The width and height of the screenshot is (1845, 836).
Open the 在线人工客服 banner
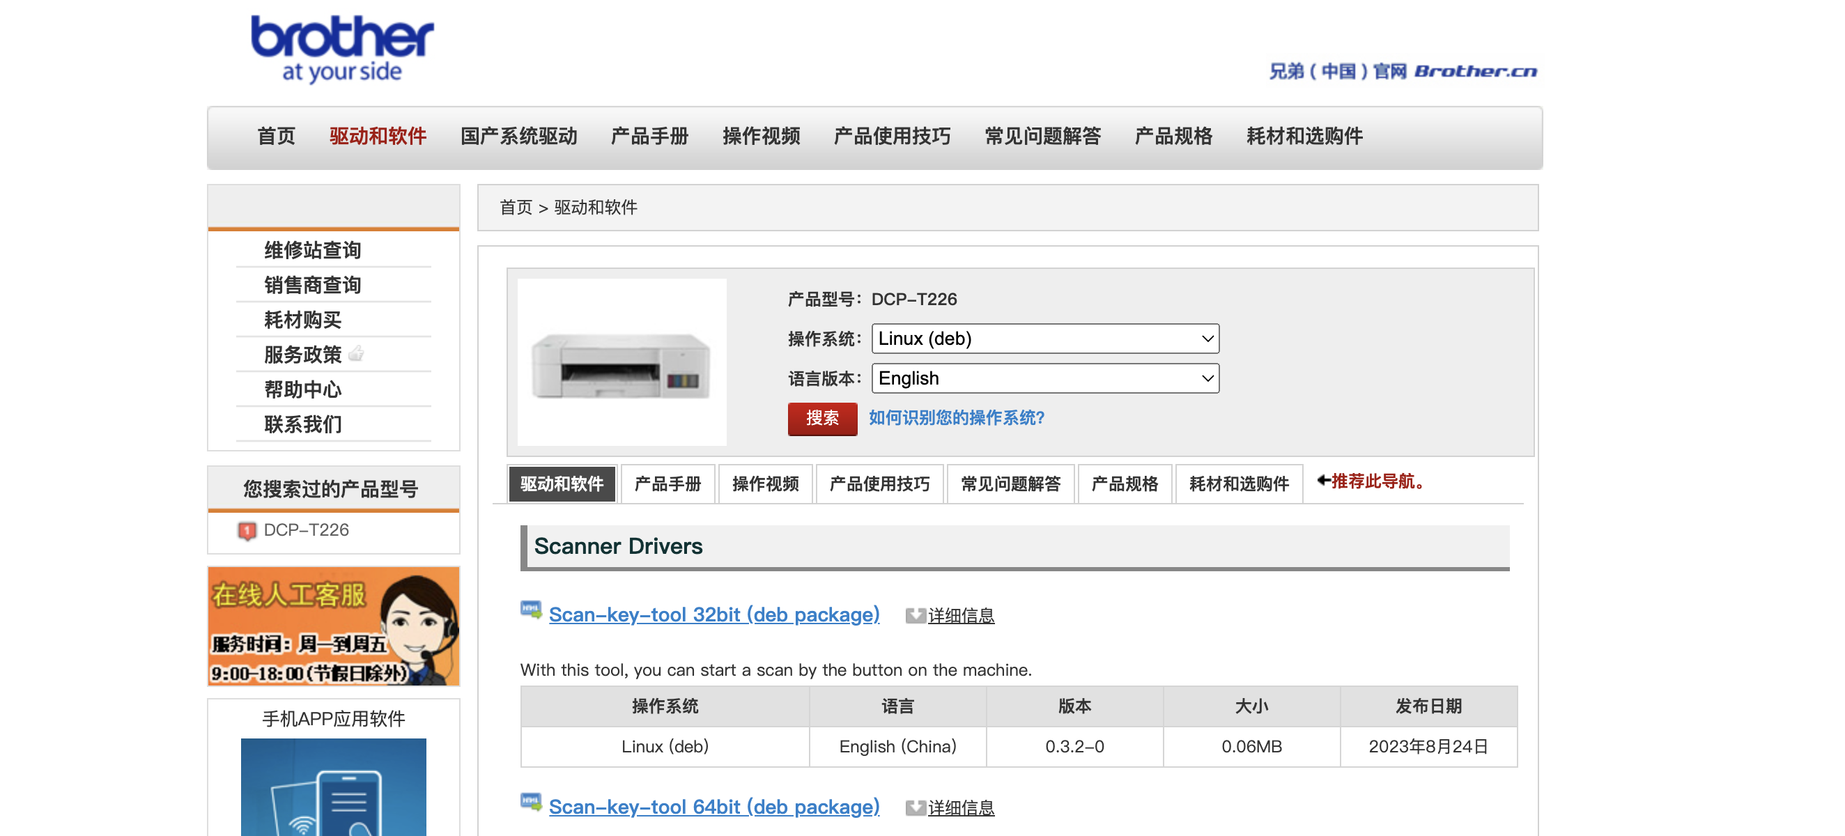pyautogui.click(x=334, y=627)
